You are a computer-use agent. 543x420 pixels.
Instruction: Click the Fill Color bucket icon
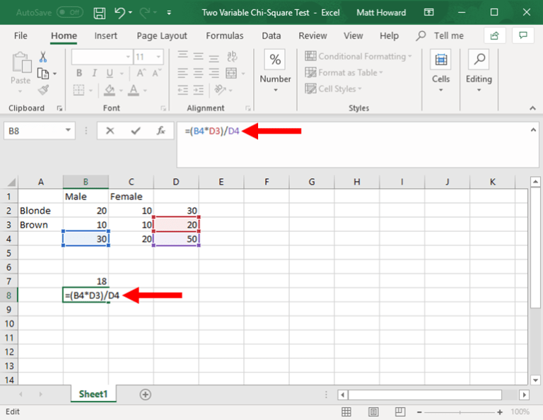[110, 91]
